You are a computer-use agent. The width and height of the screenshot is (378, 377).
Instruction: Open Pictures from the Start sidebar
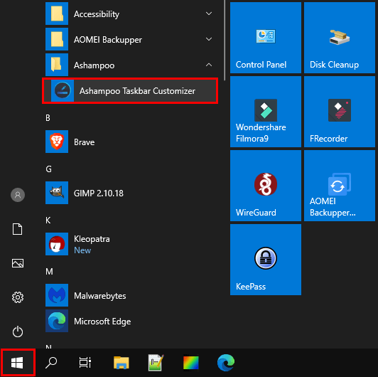(18, 263)
